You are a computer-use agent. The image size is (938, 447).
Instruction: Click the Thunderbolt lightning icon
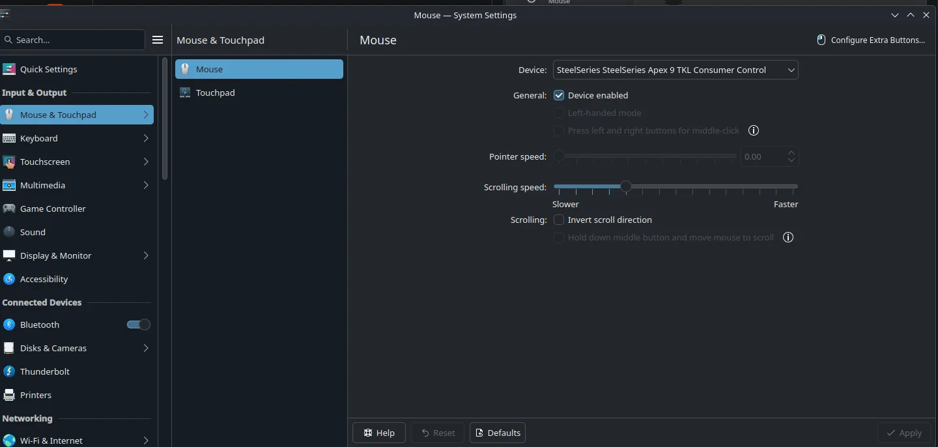point(9,371)
